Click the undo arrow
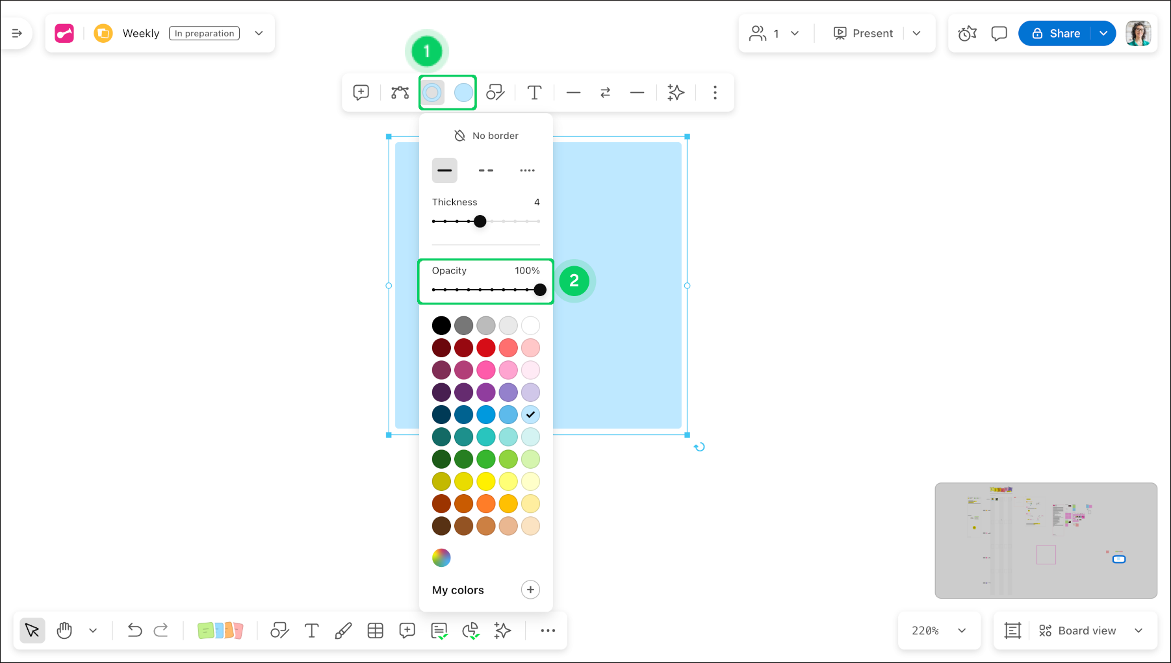Image resolution: width=1171 pixels, height=663 pixels. coord(135,631)
